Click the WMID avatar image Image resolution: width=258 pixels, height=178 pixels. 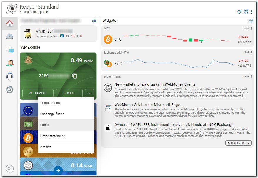(x=28, y=34)
